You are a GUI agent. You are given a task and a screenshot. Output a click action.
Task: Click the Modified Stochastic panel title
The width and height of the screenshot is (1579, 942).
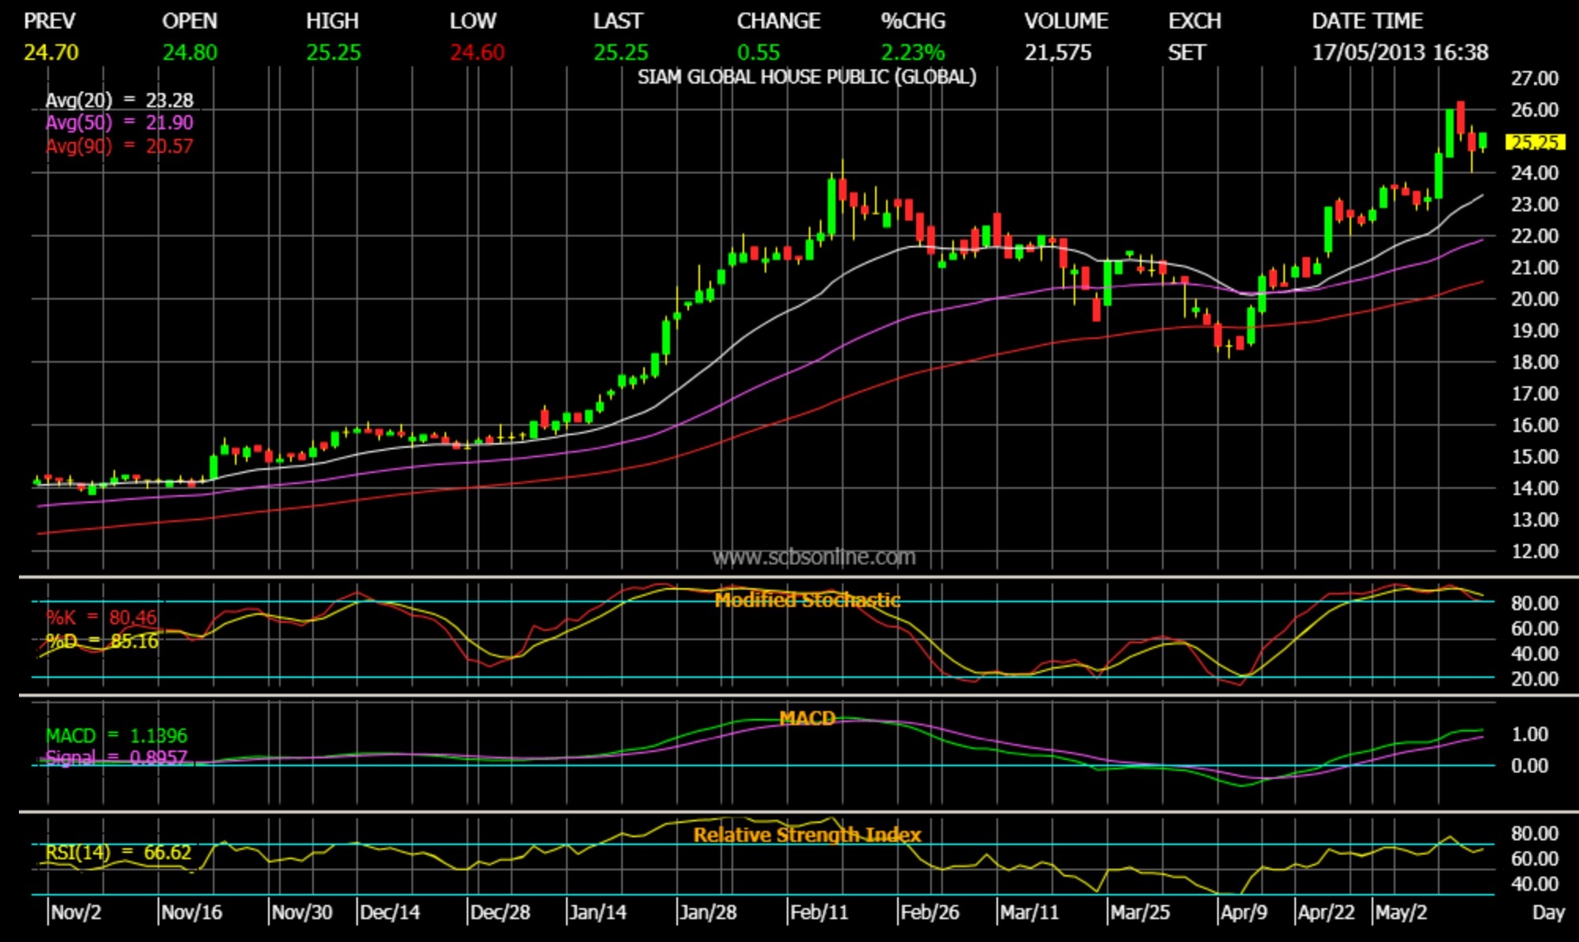(807, 601)
